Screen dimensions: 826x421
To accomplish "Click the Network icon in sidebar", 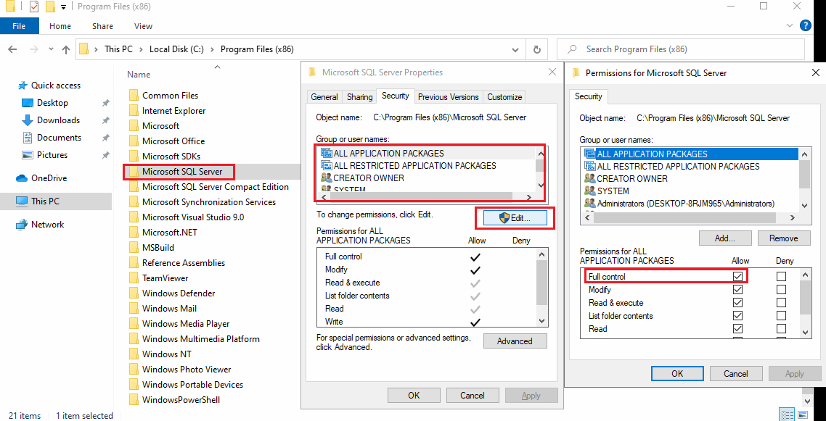I will click(x=22, y=225).
